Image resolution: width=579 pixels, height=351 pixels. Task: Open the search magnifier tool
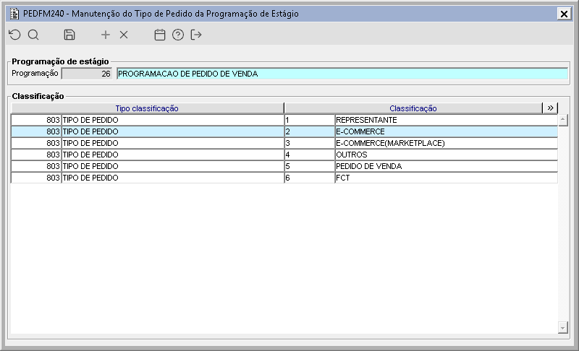33,35
